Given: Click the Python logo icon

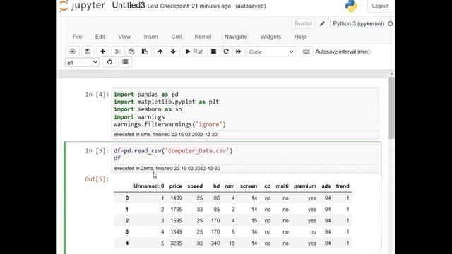Looking at the screenshot, I should [x=351, y=6].
